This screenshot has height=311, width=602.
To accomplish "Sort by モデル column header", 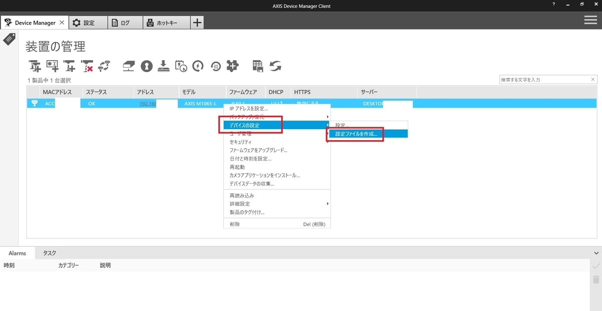I will tap(202, 92).
